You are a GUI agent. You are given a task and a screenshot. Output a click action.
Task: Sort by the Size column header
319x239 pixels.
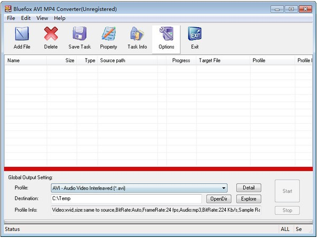tap(62, 61)
